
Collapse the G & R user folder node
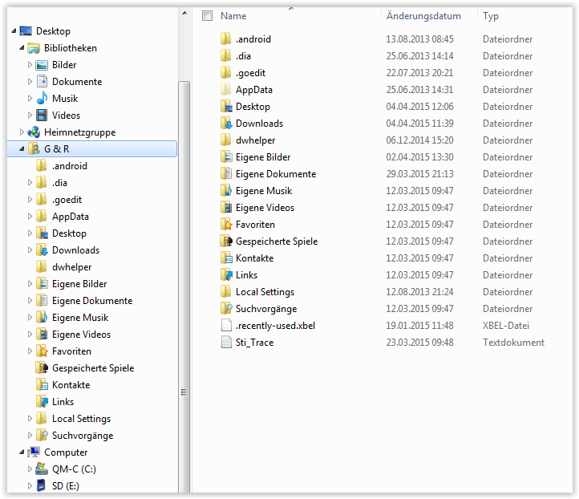pos(22,149)
